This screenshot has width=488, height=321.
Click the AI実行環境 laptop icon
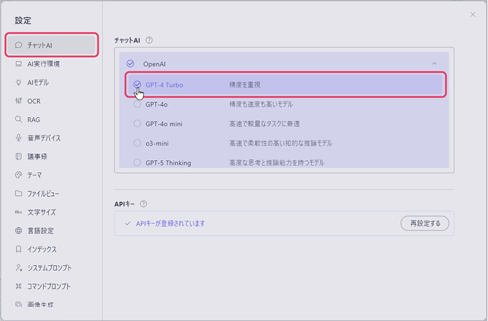18,64
